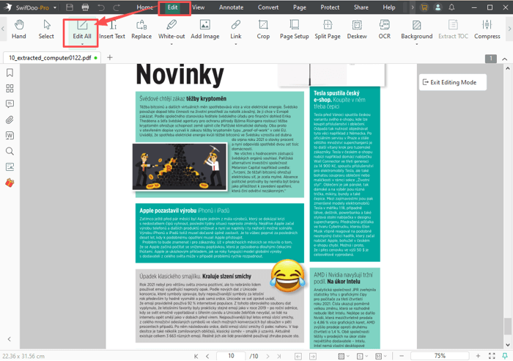The height and width of the screenshot is (361, 513).
Task: Use the White-out tool
Action: click(x=171, y=29)
